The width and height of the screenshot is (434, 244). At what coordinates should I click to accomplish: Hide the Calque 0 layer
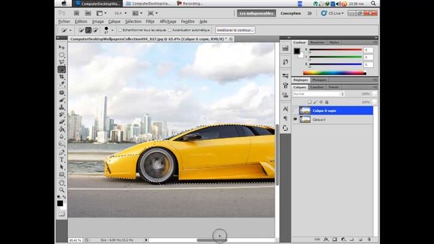point(295,119)
